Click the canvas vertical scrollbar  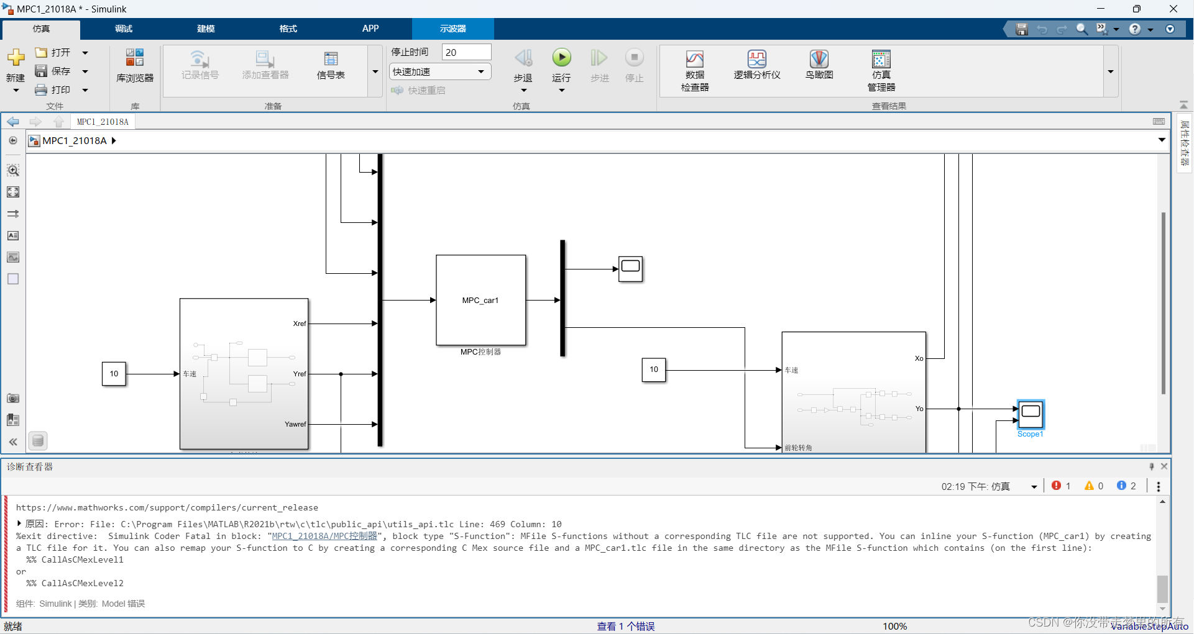pos(1163,303)
